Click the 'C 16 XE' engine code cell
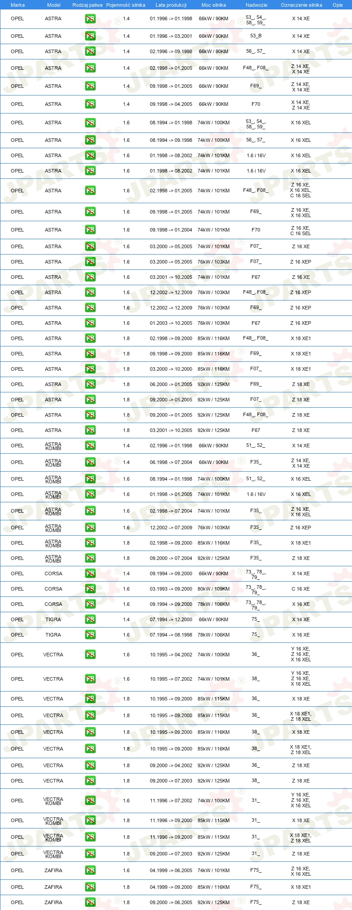Image resolution: width=352 pixels, height=910 pixels. click(301, 589)
